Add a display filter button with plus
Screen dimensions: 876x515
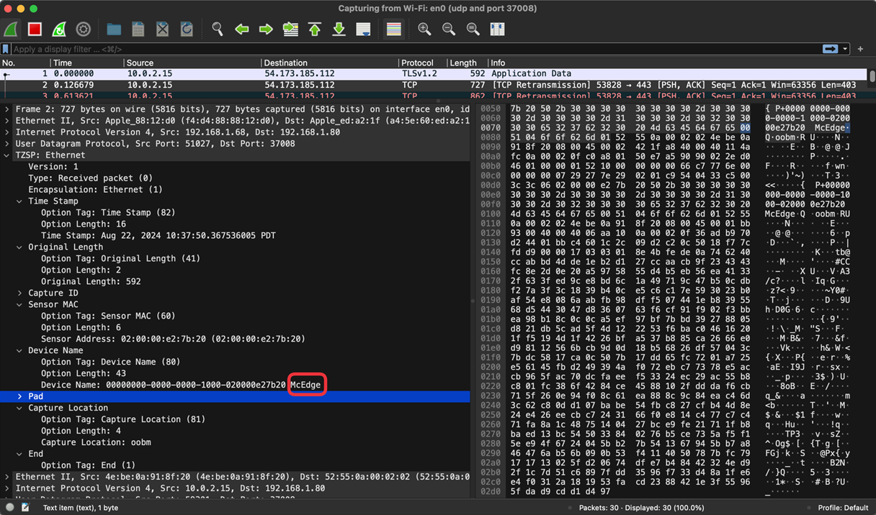click(861, 49)
